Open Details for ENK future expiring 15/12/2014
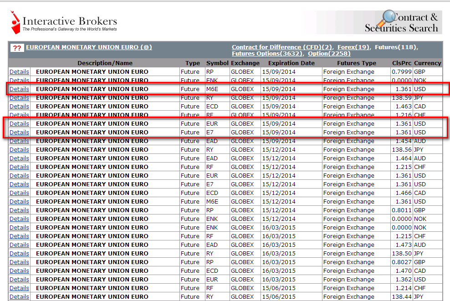Viewport: 450px width, 301px height. [19, 219]
